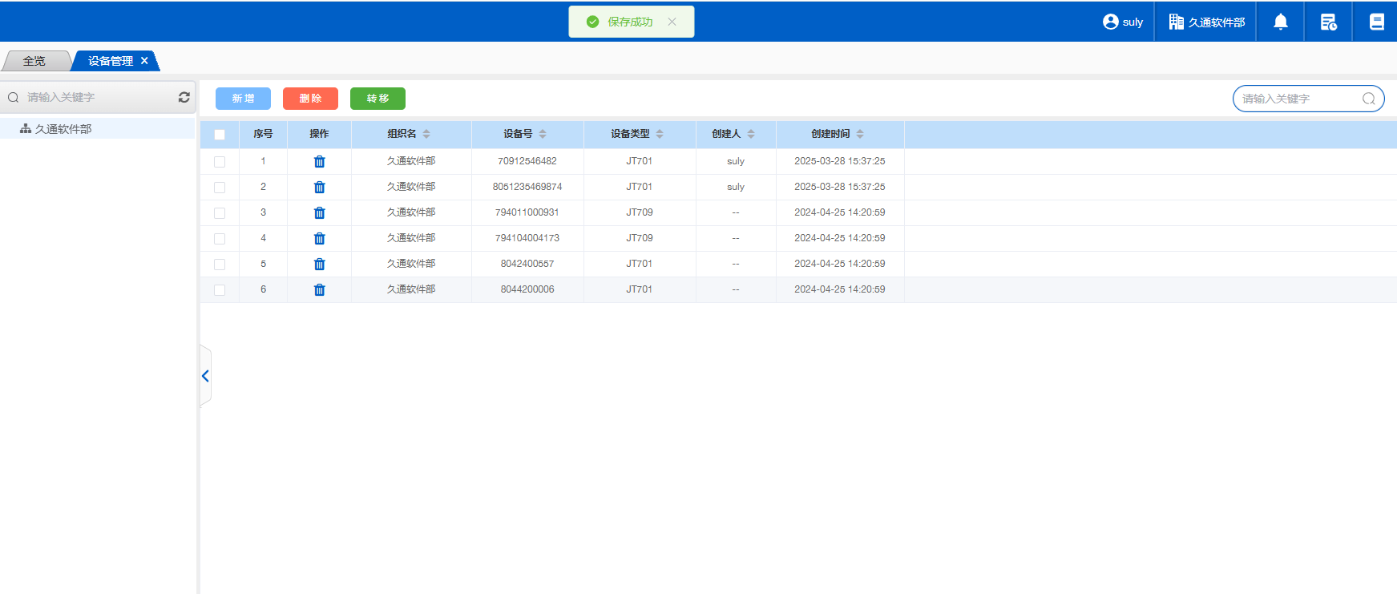Click the 新增 button
Screen dimensions: 1397x594
point(243,99)
